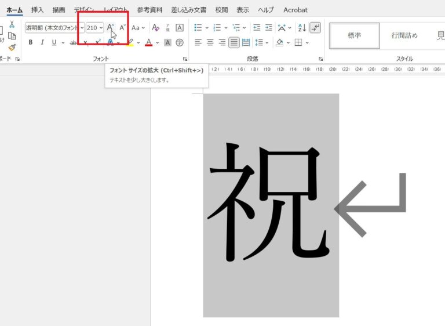
Task: Apply the red font color
Action: pos(149,42)
